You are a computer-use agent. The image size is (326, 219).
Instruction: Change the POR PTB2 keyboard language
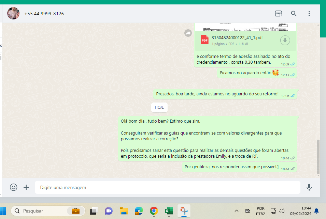tap(260, 211)
